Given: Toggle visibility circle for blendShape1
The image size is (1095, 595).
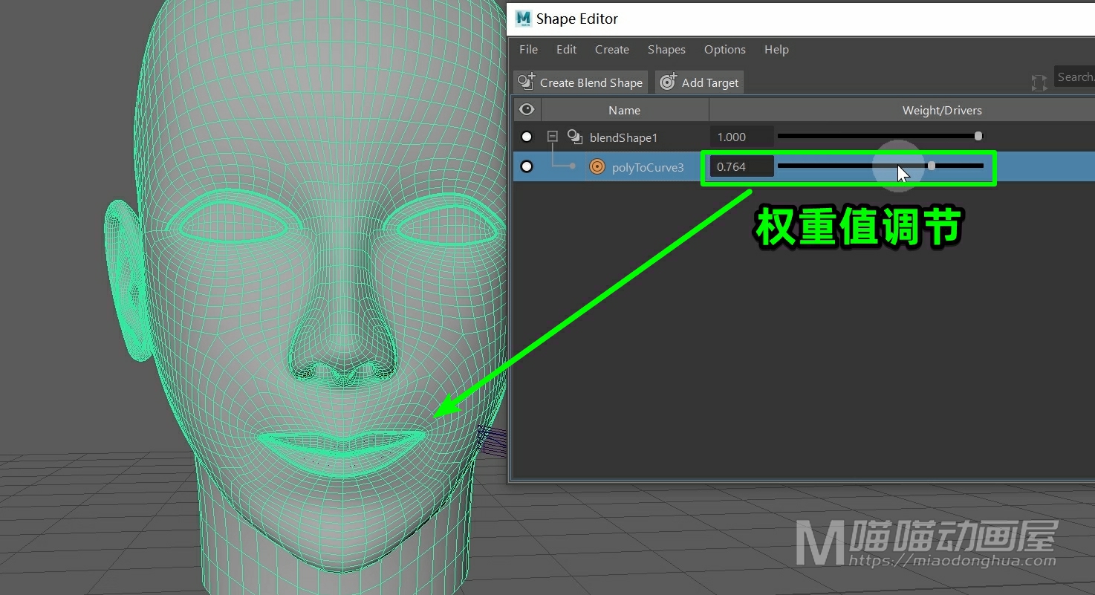Looking at the screenshot, I should [x=527, y=137].
